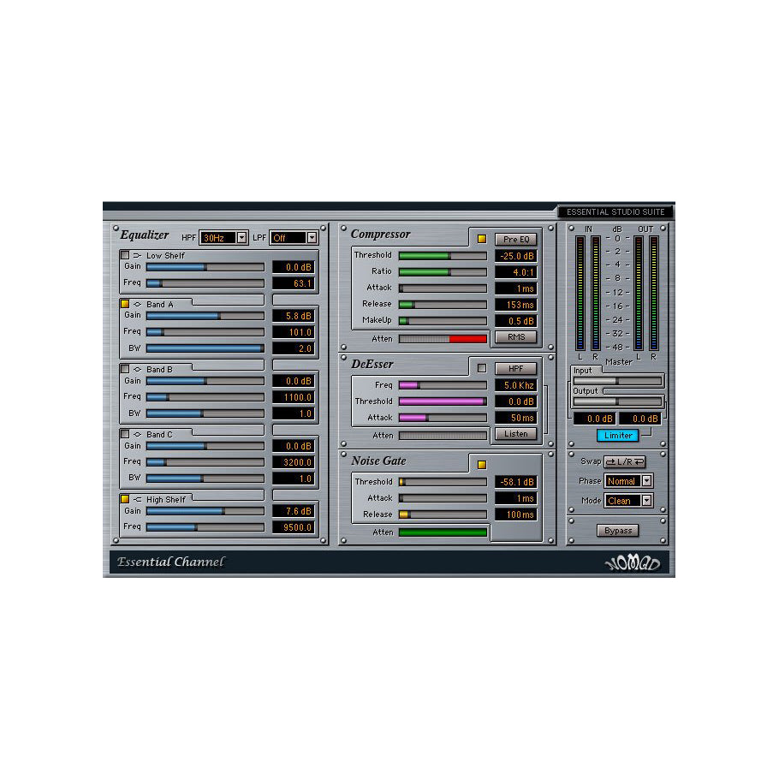Click the Band A bell curve icon
The image size is (779, 779).
click(x=137, y=304)
